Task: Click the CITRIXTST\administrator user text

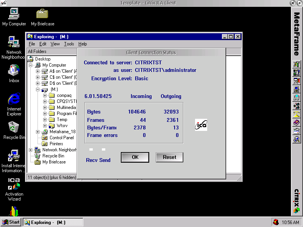Action: point(166,70)
